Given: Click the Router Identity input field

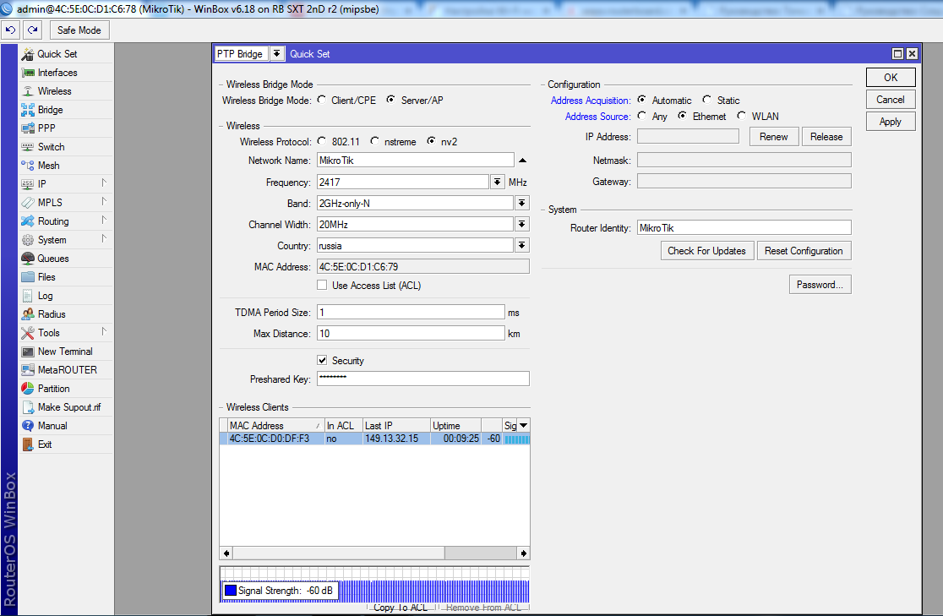Looking at the screenshot, I should click(744, 227).
